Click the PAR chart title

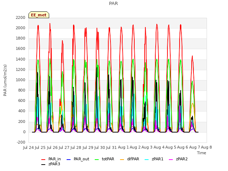(x=113, y=4)
